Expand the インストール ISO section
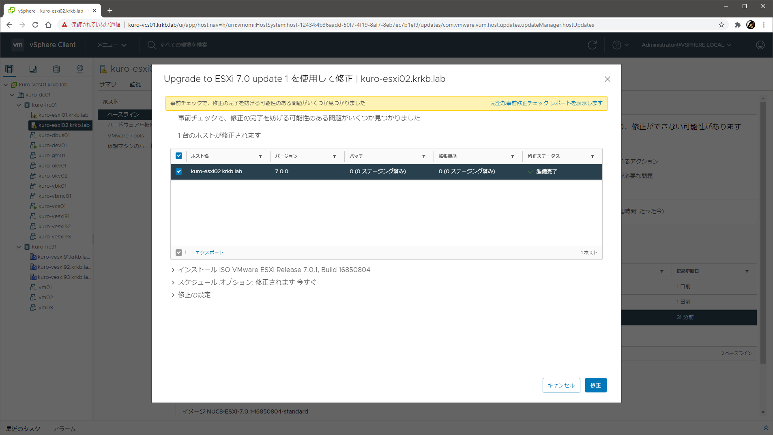This screenshot has height=435, width=773. coord(173,270)
